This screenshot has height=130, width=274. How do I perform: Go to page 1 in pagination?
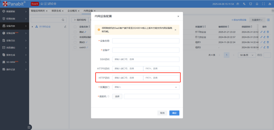[x=227, y=55]
